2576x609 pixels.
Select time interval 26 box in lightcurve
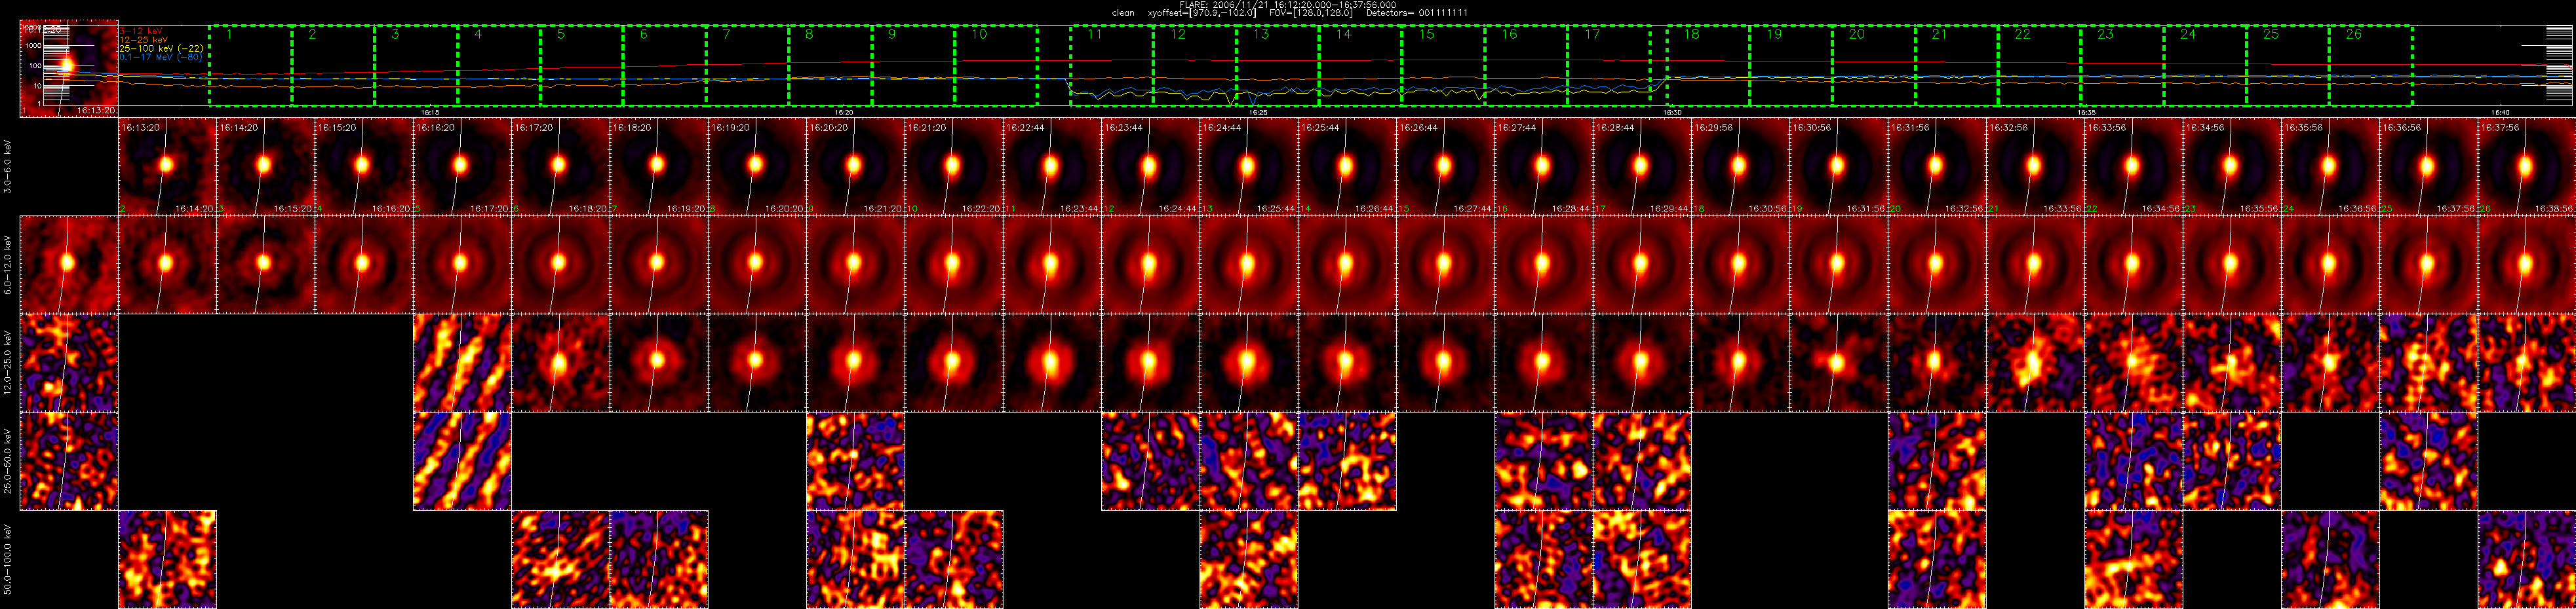pyautogui.click(x=2371, y=66)
